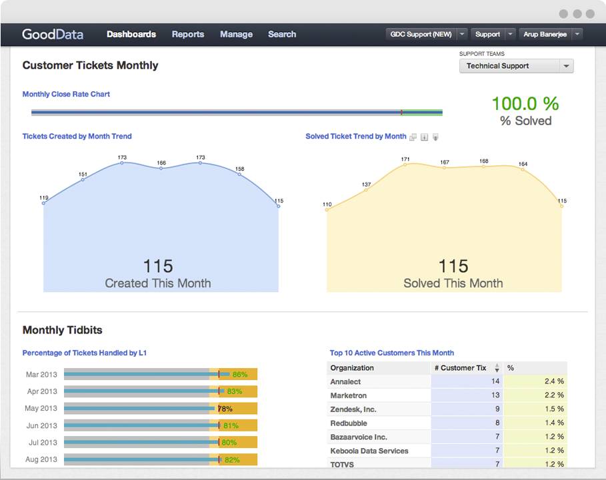Sort the table using # Customer Tix arrows
Image resolution: width=606 pixels, height=480 pixels.
coord(497,367)
